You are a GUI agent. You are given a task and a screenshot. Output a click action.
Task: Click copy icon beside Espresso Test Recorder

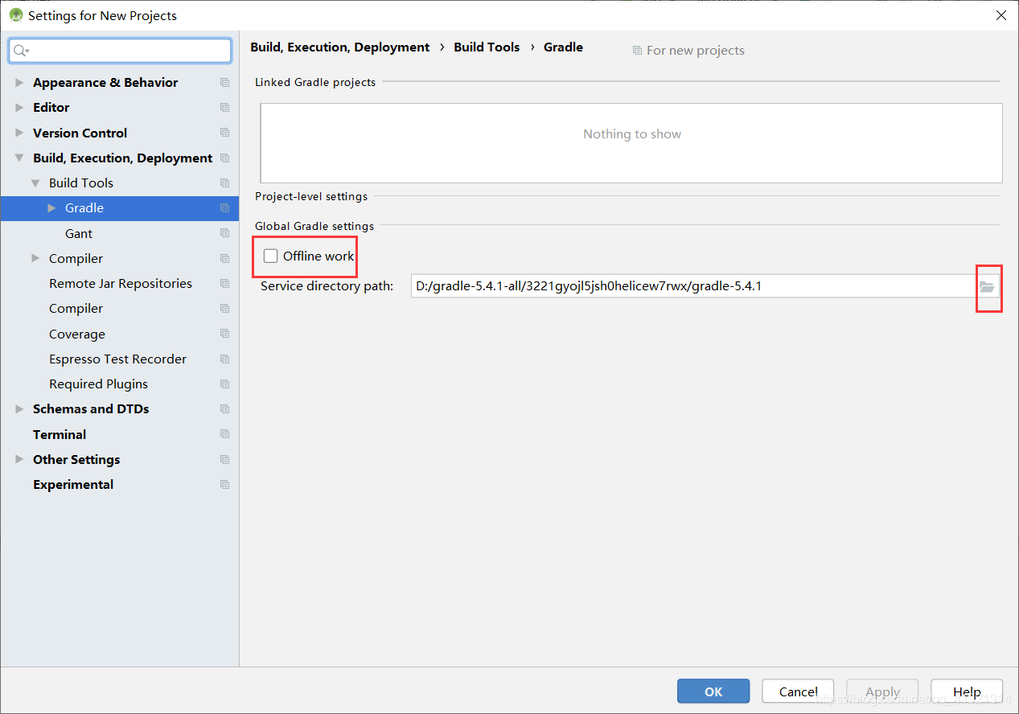click(x=224, y=359)
